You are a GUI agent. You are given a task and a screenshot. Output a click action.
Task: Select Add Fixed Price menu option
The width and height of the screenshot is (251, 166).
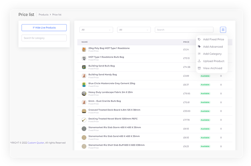click(213, 39)
